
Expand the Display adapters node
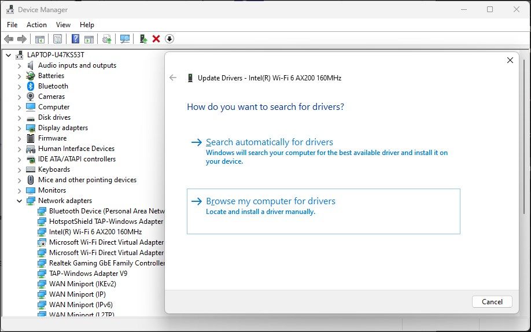(19, 128)
